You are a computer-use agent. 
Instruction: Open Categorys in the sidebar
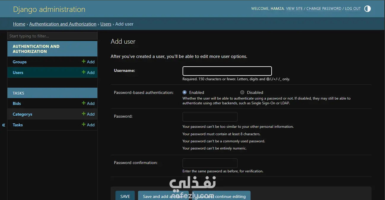pyautogui.click(x=22, y=114)
